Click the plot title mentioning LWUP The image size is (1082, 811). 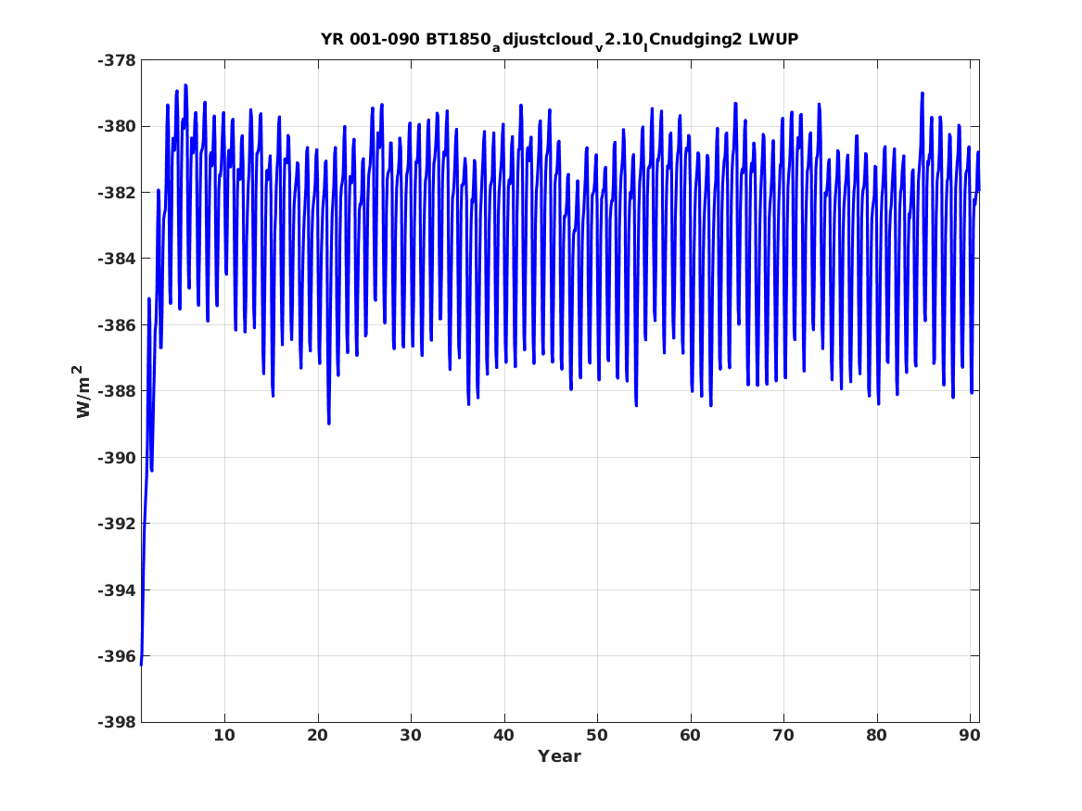pyautogui.click(x=559, y=41)
